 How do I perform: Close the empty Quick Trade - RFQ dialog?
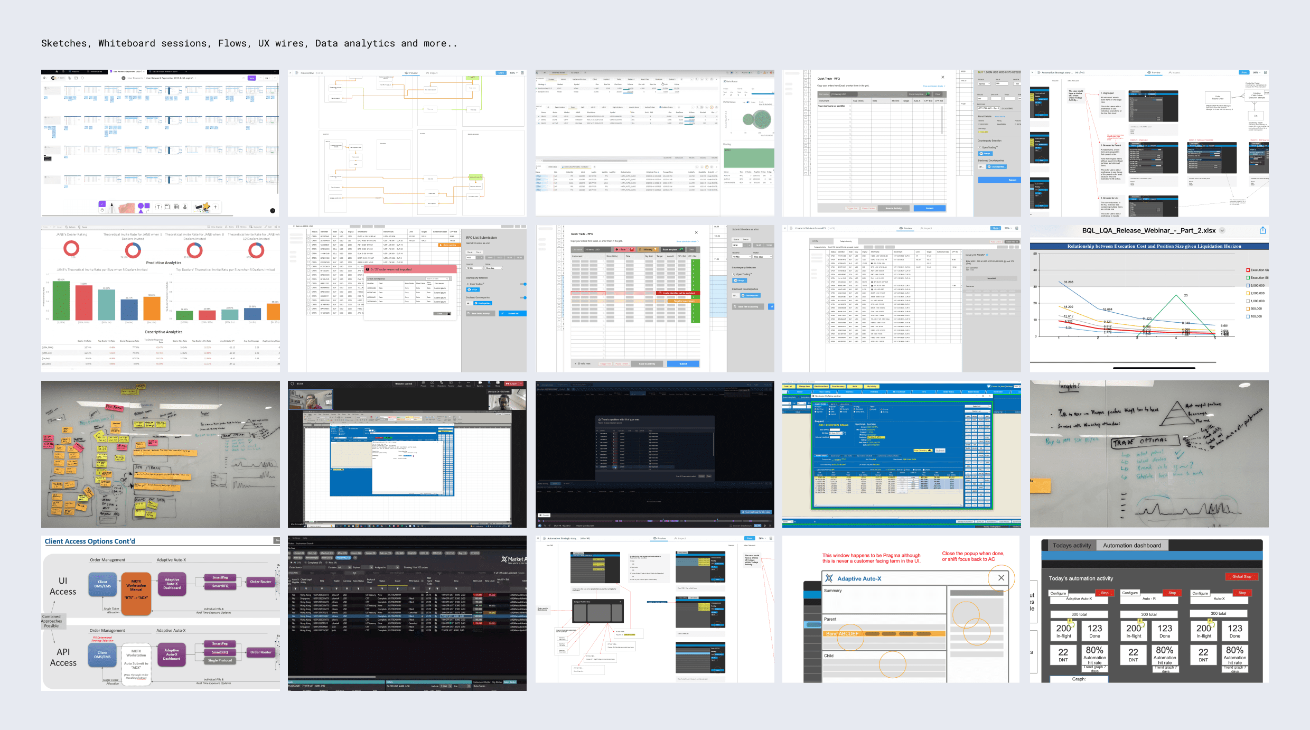pyautogui.click(x=942, y=77)
